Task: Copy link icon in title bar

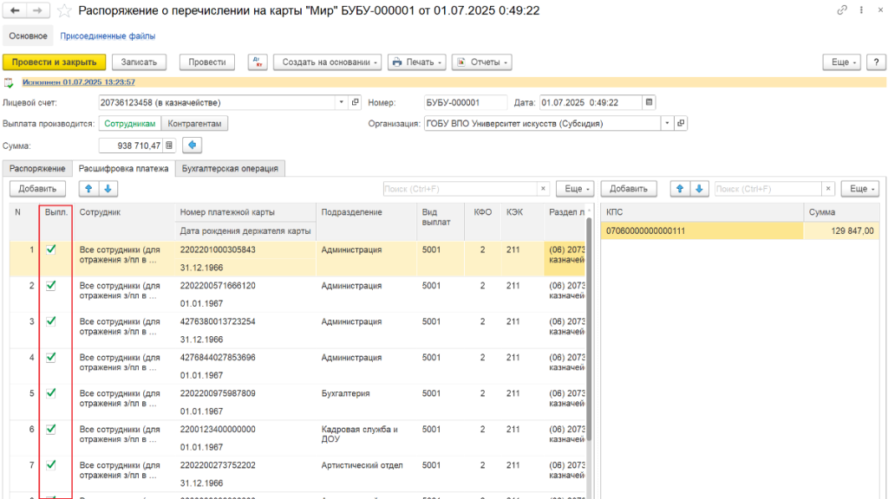Action: click(842, 10)
